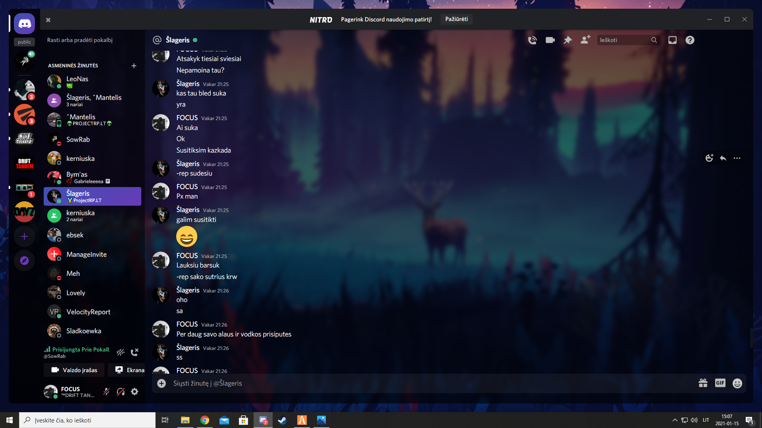
Task: Open File Explorer from taskbar
Action: coord(185,420)
